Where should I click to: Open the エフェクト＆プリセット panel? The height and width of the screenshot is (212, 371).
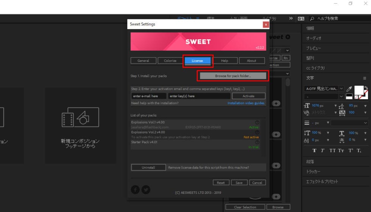coord(322,181)
